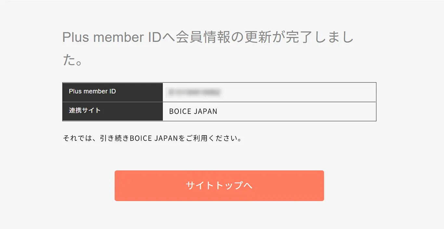Screen dimensions: 444x229
Task: Select the blurred Plus member ID value
Action: coord(194,92)
